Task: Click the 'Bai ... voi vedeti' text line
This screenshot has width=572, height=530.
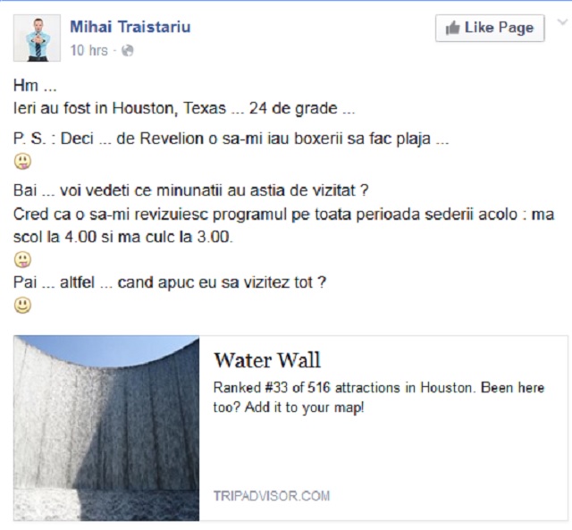Action: pos(190,190)
